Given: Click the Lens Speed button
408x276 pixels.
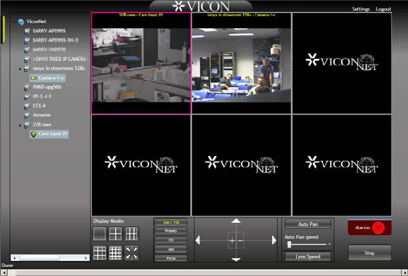Looking at the screenshot, I should click(x=308, y=256).
